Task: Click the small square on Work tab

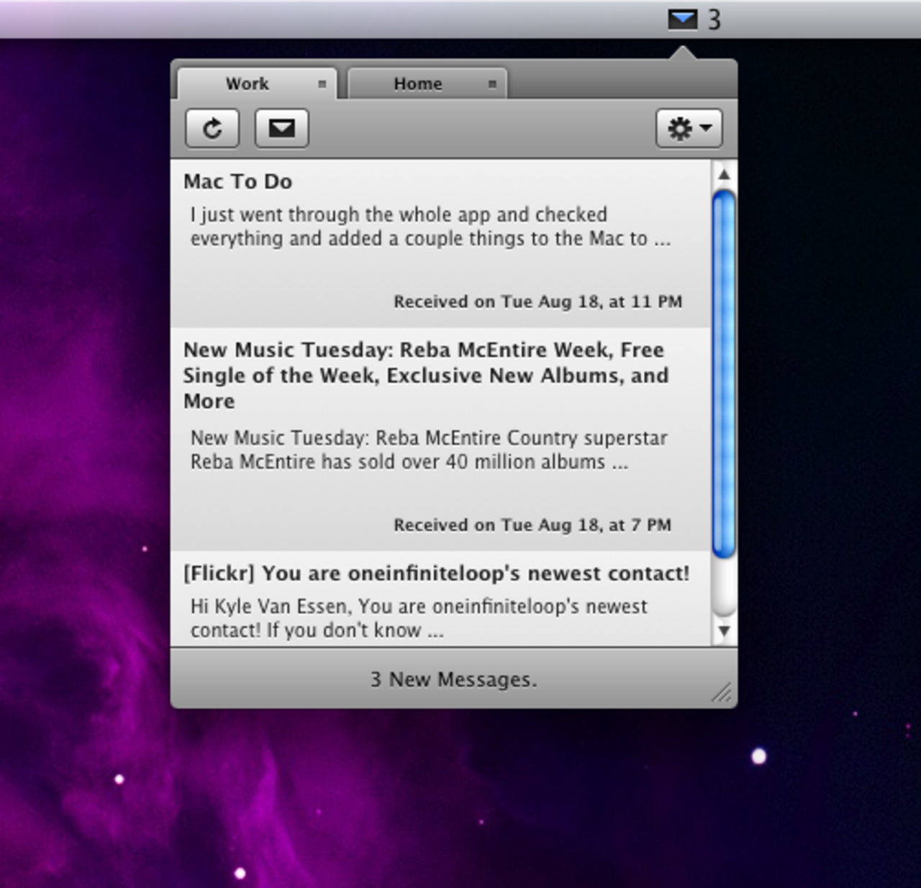Action: [322, 84]
